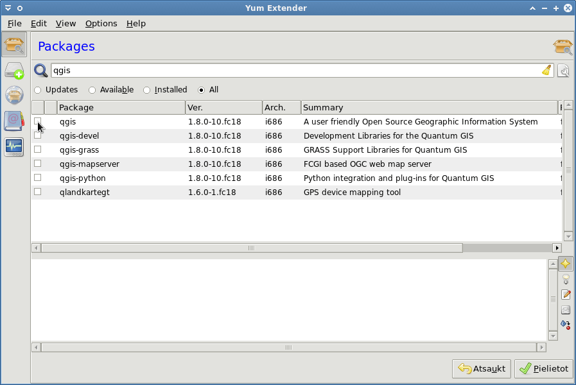Screen dimensions: 576x385
Task: Click package list horizontal scrollbar thumb
Action: [x=252, y=248]
